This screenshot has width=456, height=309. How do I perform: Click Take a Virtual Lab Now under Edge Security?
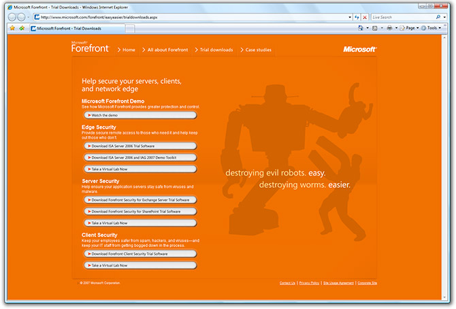tap(140, 169)
